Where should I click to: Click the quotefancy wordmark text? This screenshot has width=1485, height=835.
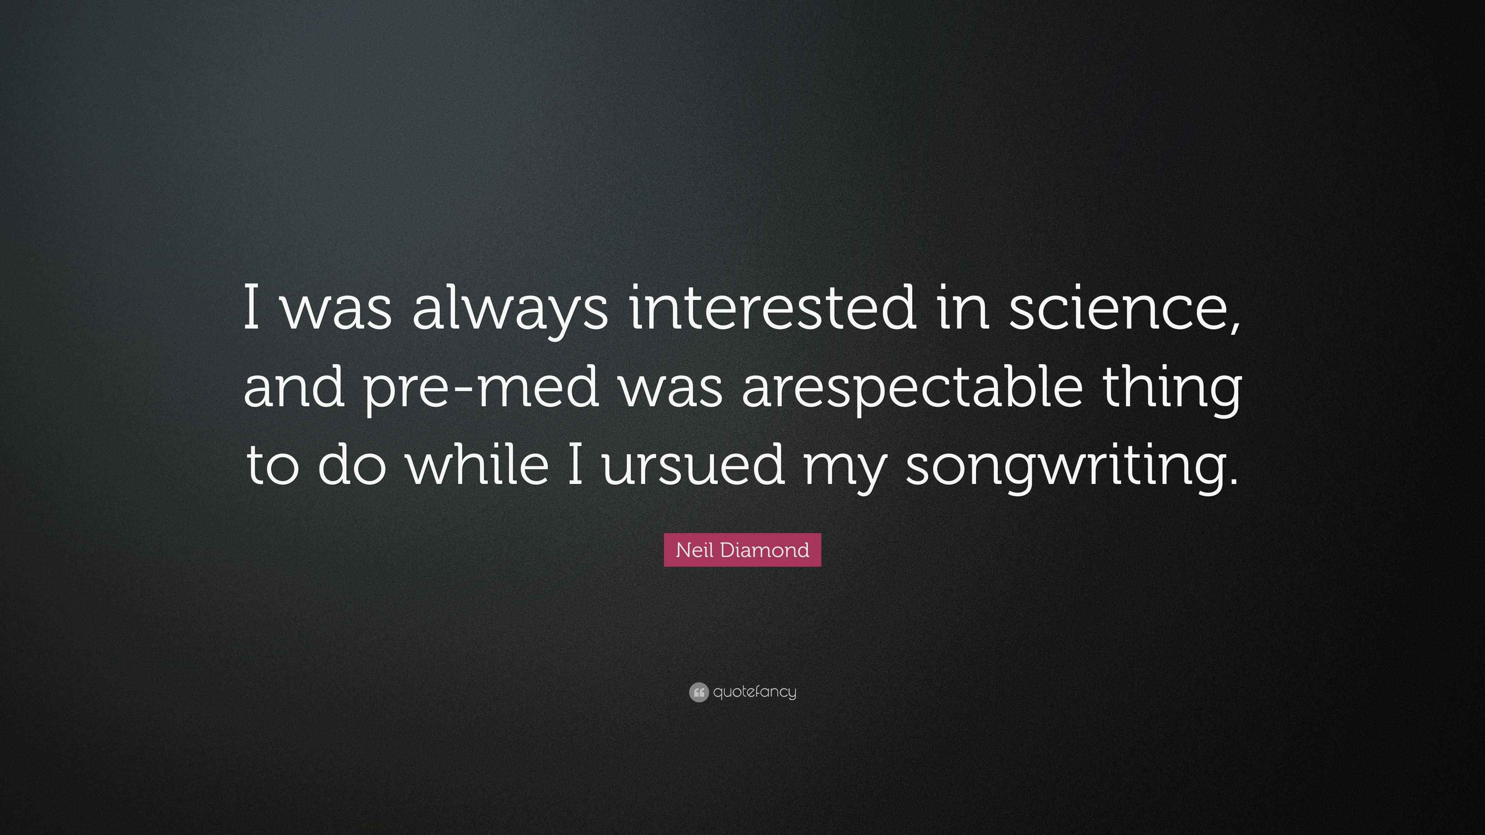point(754,692)
